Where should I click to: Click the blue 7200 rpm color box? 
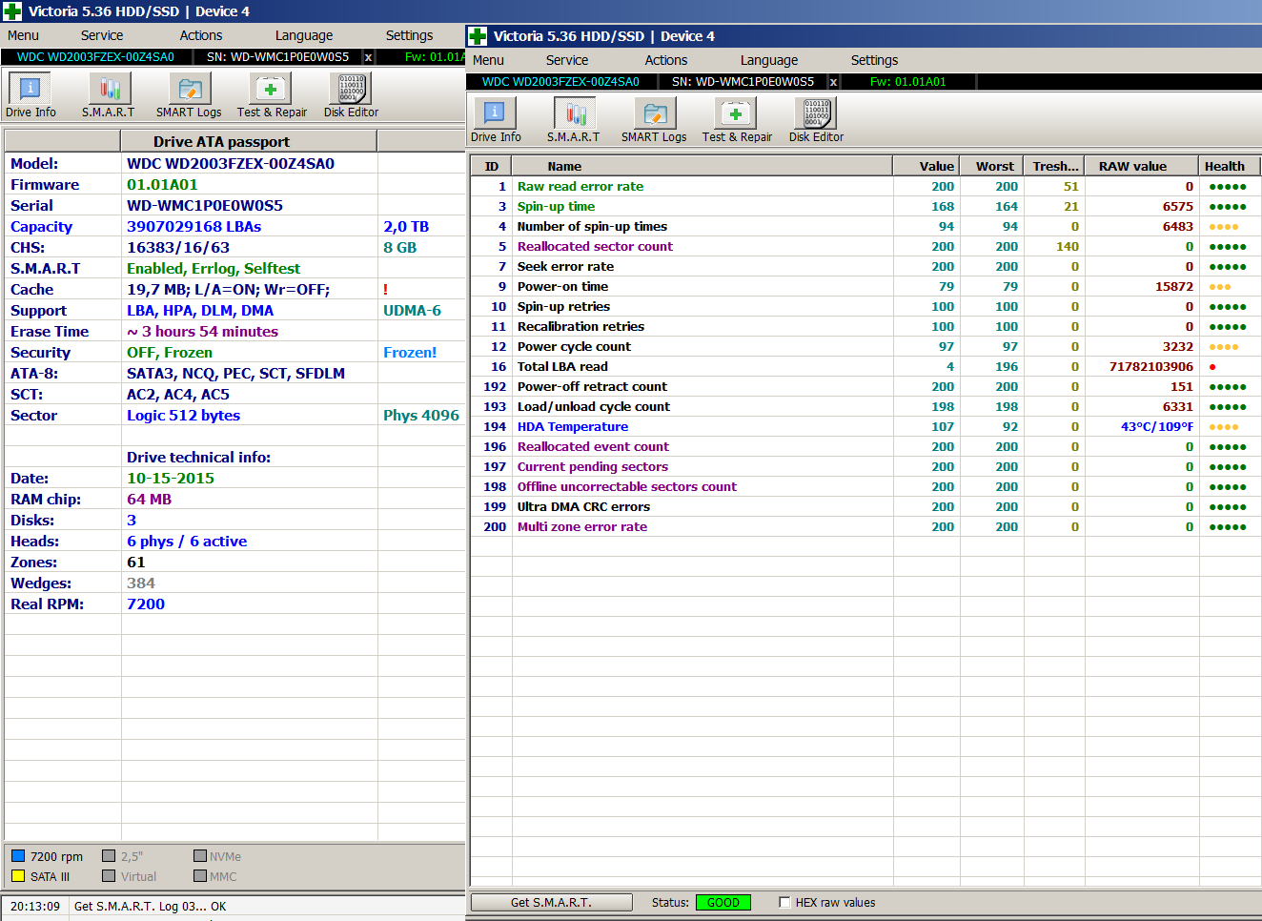point(18,856)
